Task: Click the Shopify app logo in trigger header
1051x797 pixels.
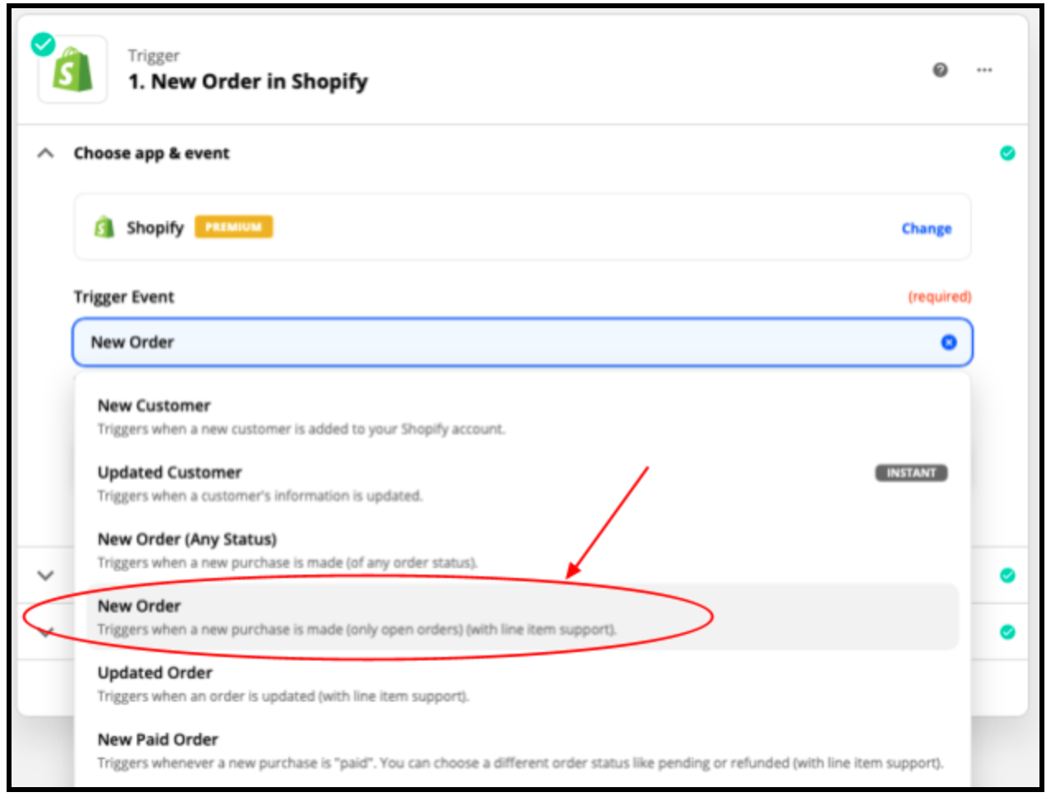Action: tap(72, 70)
